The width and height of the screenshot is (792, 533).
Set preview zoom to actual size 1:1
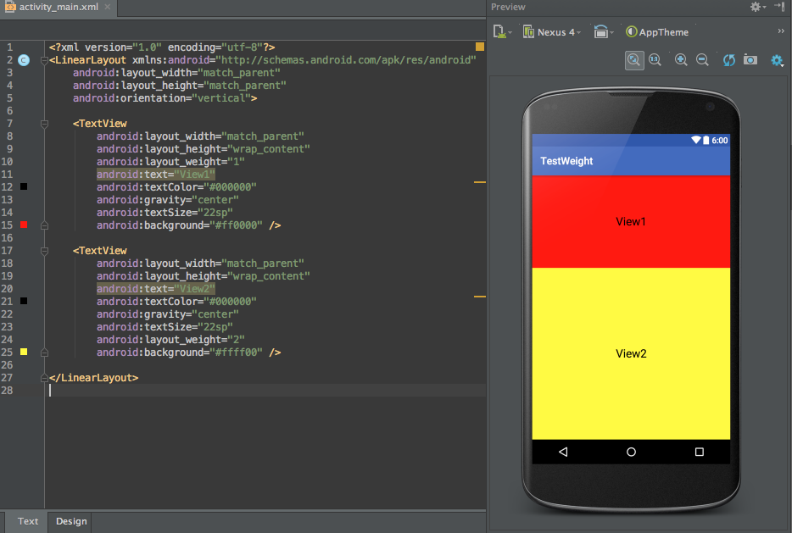pos(655,60)
